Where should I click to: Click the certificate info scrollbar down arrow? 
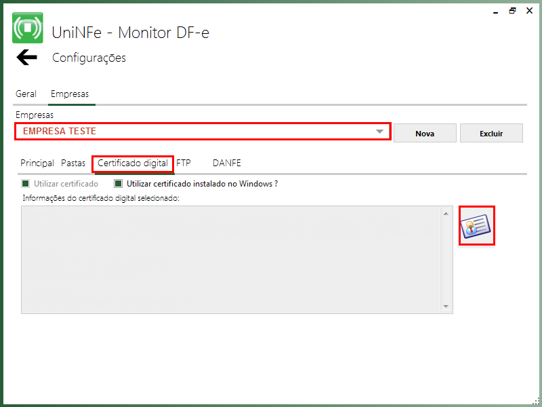446,307
